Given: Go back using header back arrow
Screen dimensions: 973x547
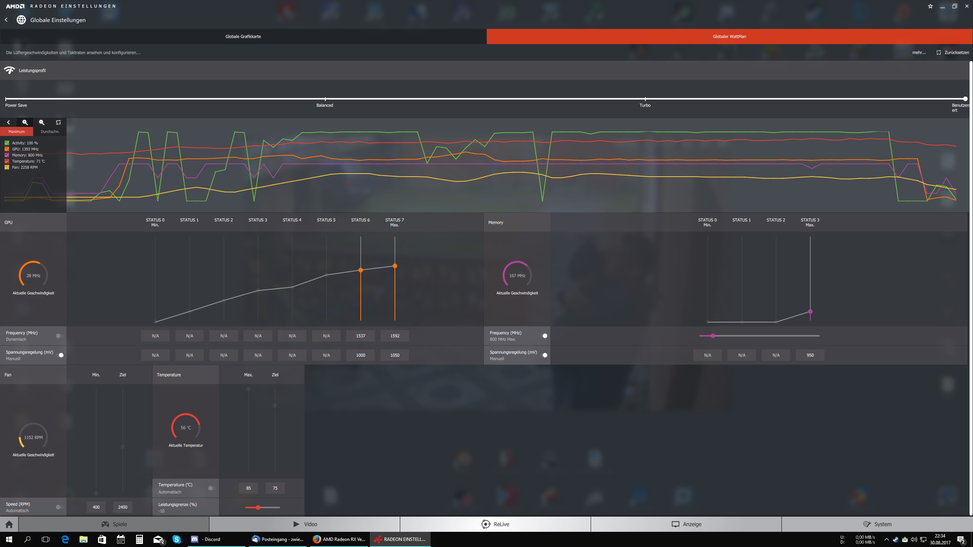Looking at the screenshot, I should (x=6, y=20).
